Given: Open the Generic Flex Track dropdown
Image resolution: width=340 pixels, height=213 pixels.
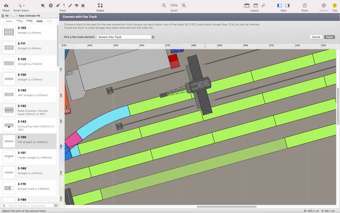Looking at the screenshot, I should point(126,37).
